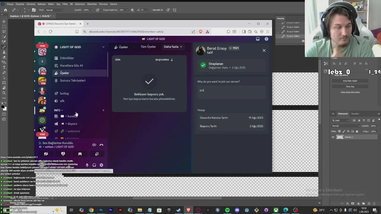Mute microphone in Discord

coord(87,165)
